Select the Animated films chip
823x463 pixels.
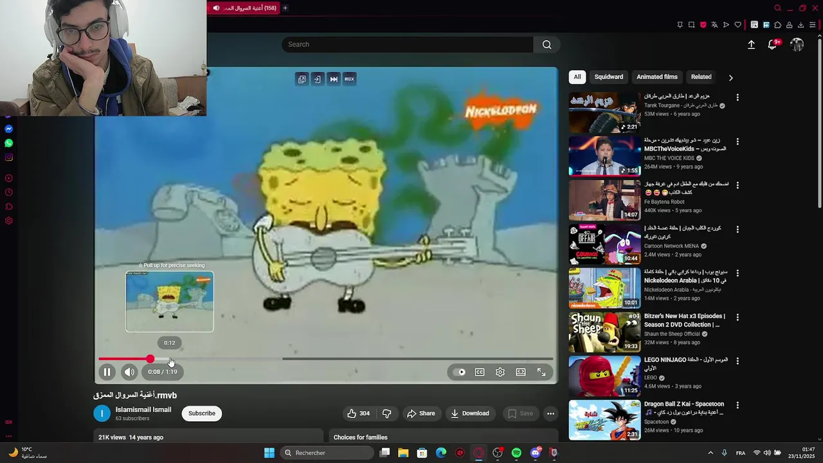657,77
